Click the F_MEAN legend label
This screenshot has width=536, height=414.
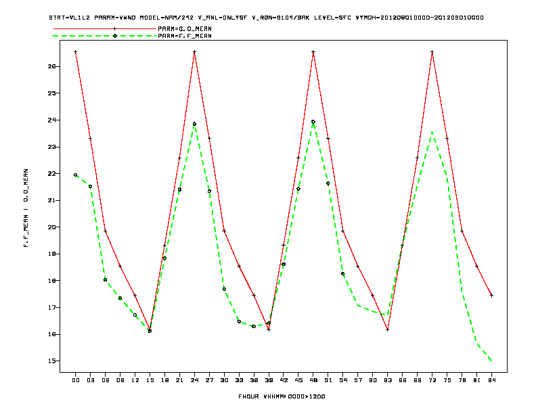(x=185, y=36)
